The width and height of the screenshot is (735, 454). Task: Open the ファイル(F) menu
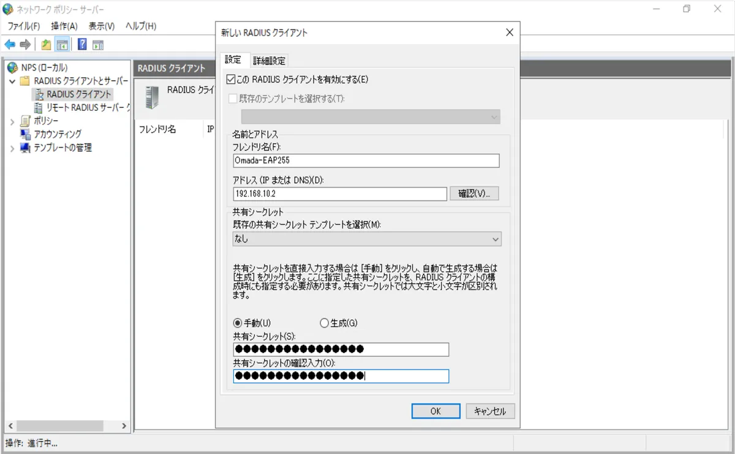pyautogui.click(x=23, y=26)
